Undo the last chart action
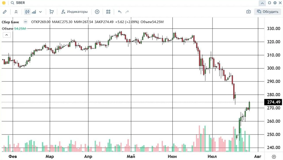The image size is (283, 160). click(x=120, y=12)
